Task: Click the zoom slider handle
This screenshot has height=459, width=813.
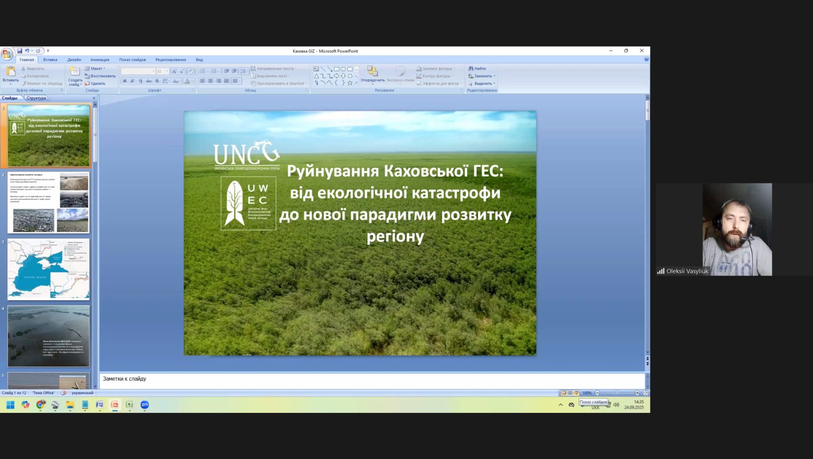Action: [x=617, y=393]
